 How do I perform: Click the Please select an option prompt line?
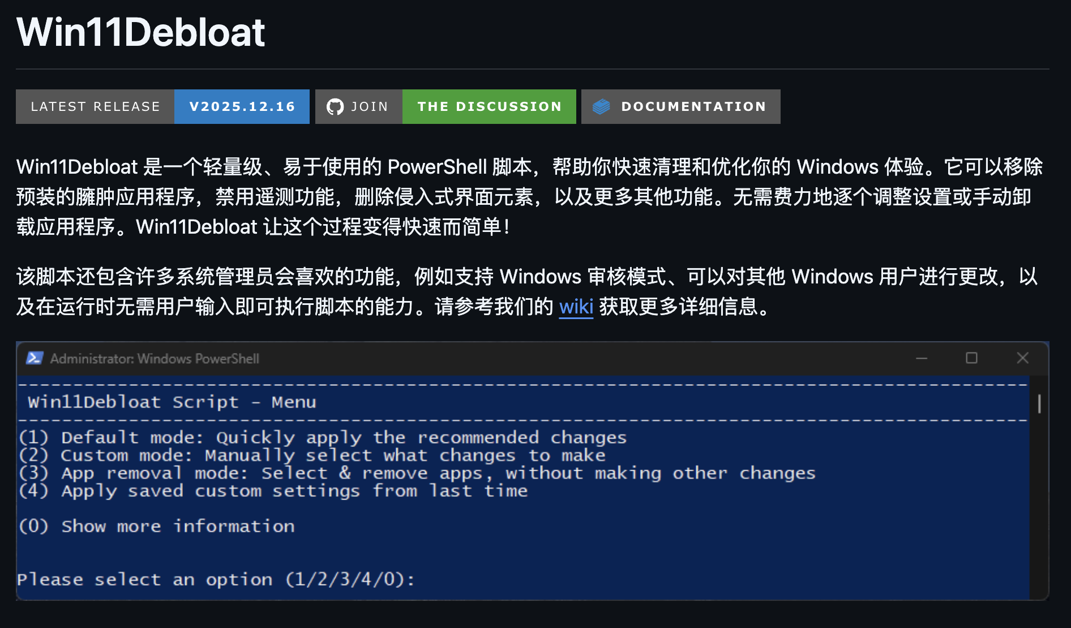coord(214,579)
